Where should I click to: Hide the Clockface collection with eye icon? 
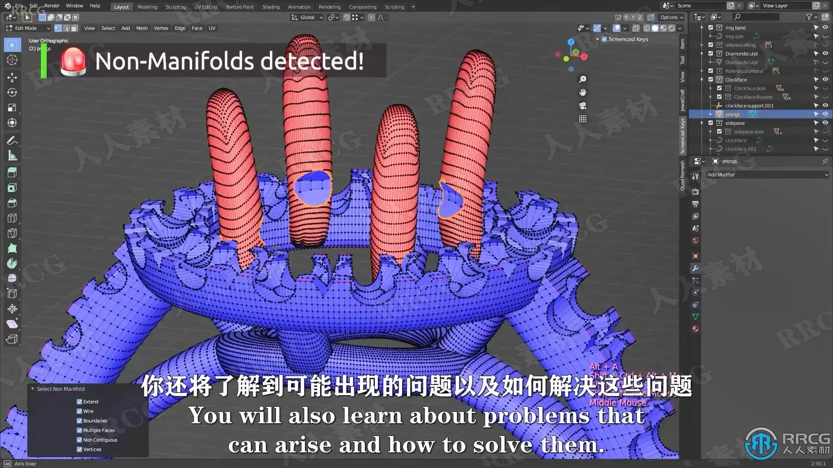pos(825,80)
